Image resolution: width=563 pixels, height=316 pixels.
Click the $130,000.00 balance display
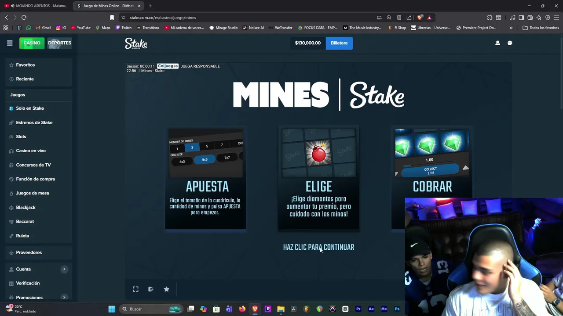point(307,43)
